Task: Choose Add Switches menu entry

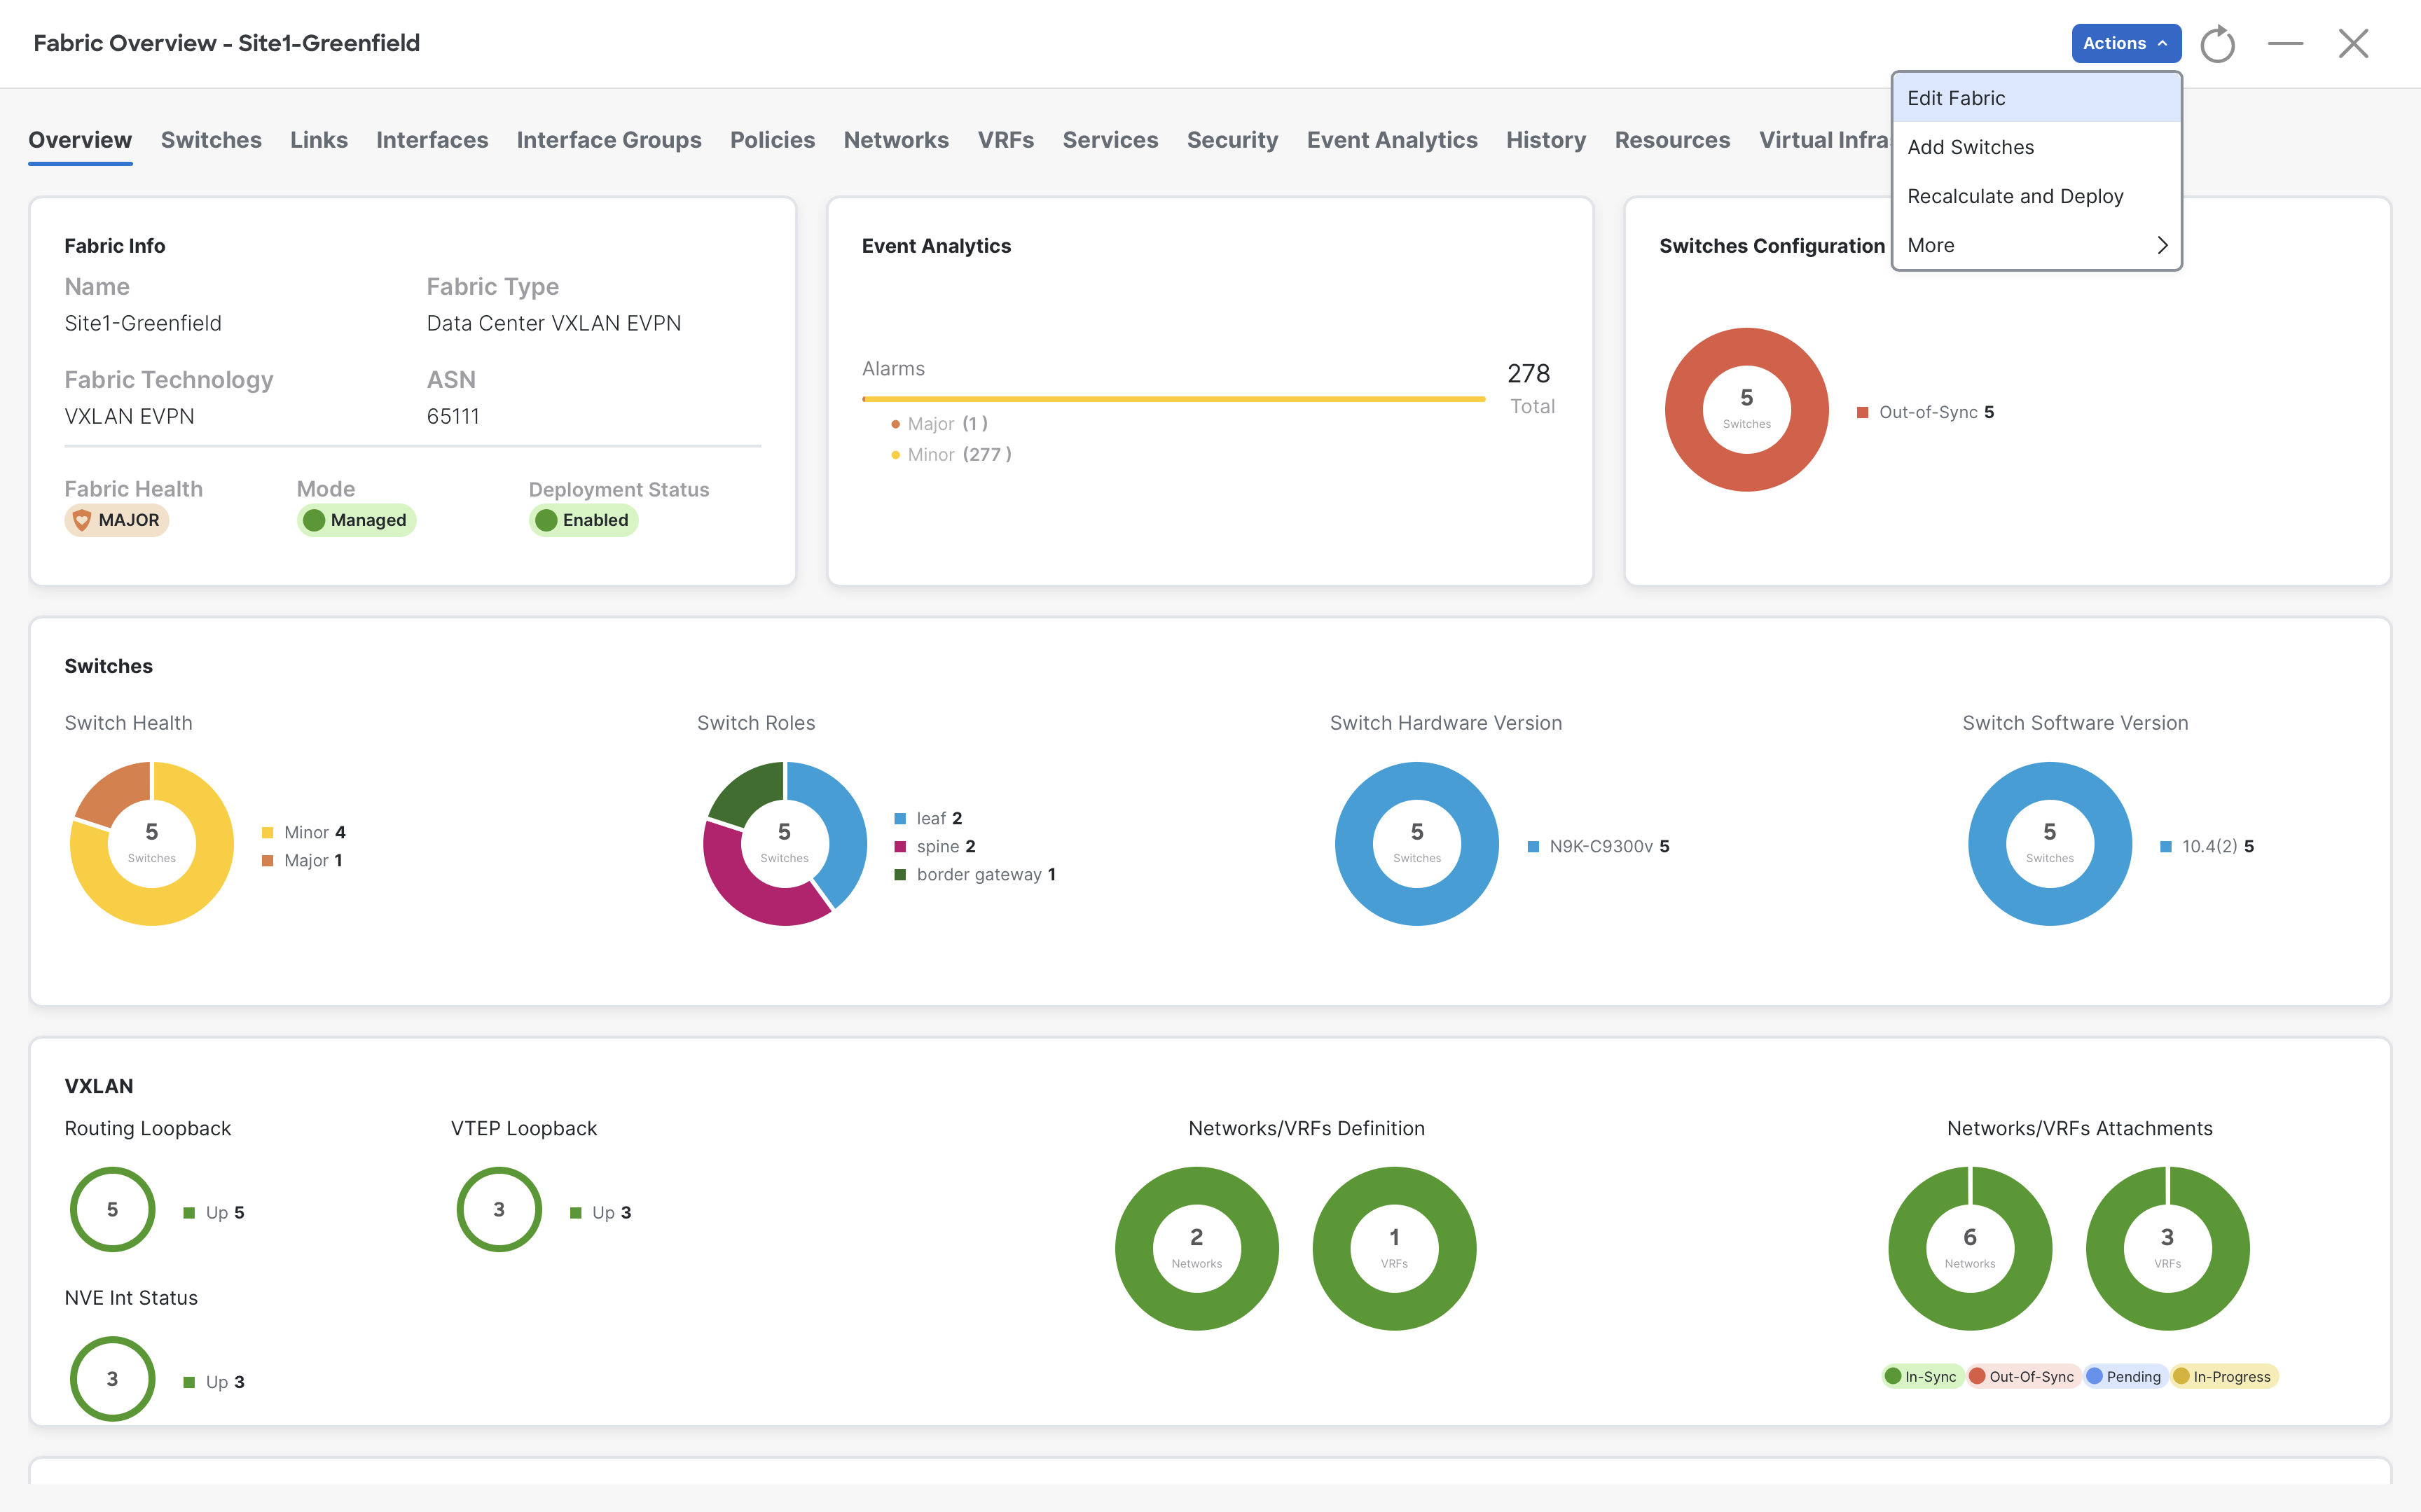Action: click(x=2036, y=147)
